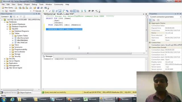Screen dimensions: 182x102
Task: Collapse the Aggregate Status section
Action: (x=150, y=23)
